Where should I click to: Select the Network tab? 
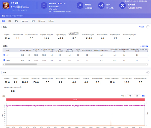pos(42,21)
